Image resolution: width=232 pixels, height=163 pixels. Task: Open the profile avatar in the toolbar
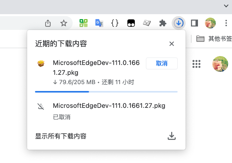(x=210, y=23)
